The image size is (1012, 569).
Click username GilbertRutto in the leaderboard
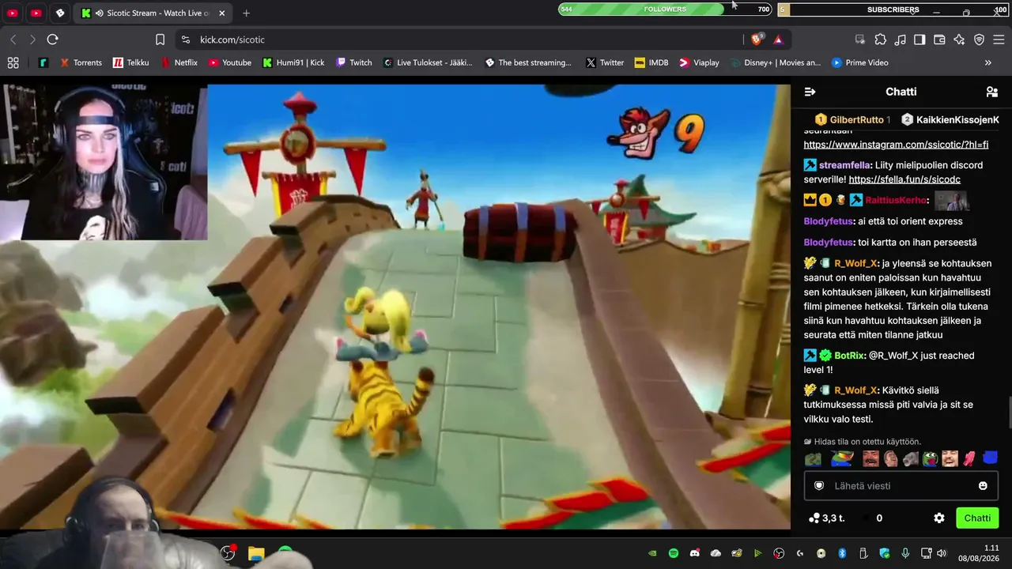pyautogui.click(x=856, y=119)
